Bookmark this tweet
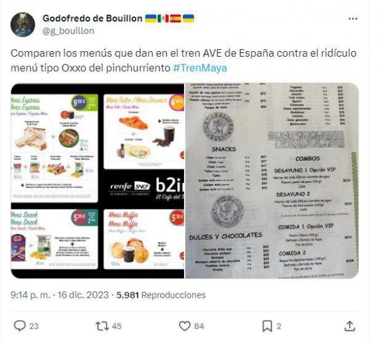 pos(267,326)
